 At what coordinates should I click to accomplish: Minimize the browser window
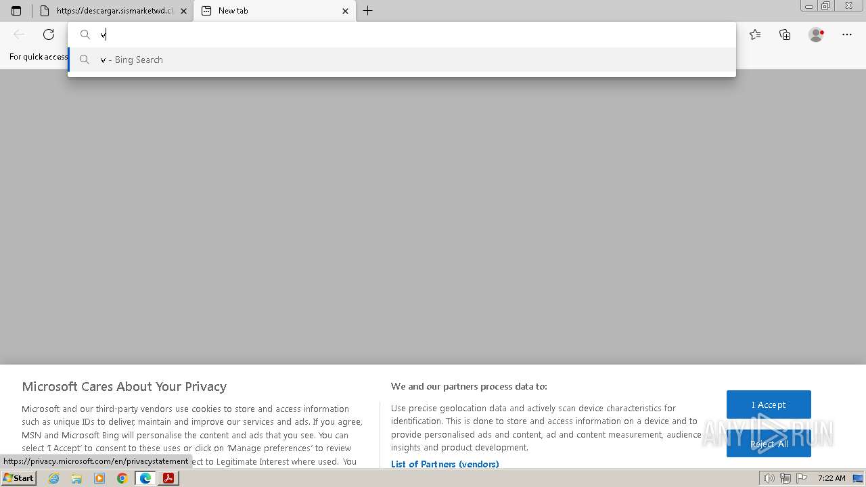808,6
